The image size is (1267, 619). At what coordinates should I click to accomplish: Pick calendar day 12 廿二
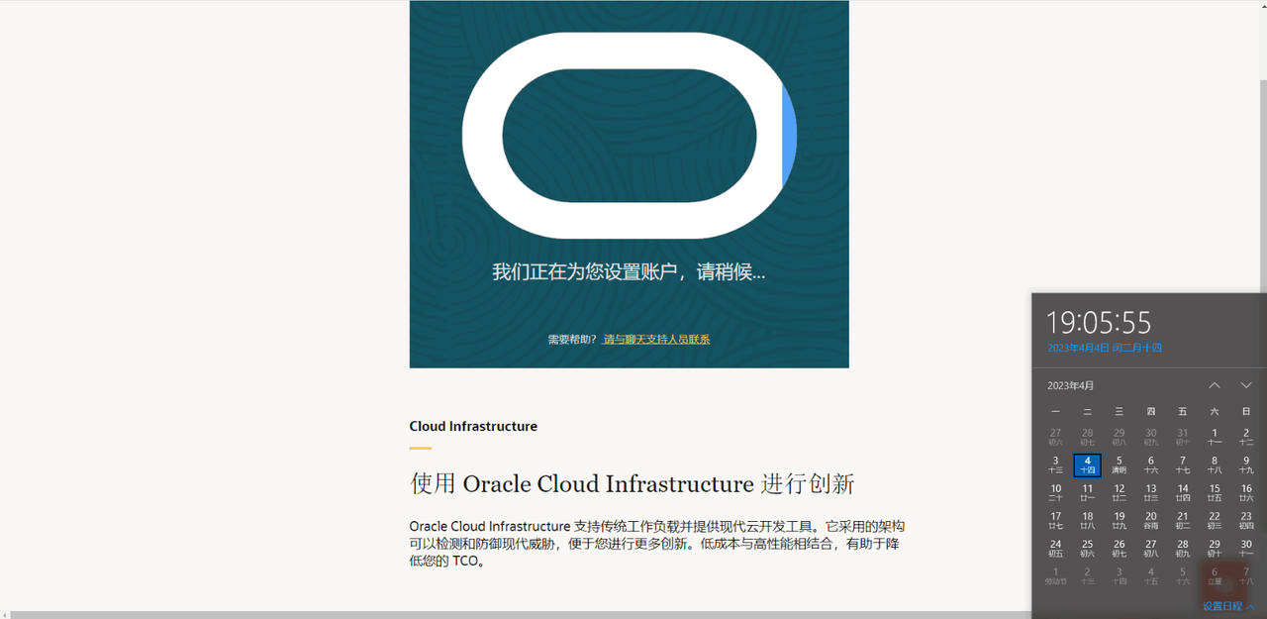pyautogui.click(x=1119, y=492)
